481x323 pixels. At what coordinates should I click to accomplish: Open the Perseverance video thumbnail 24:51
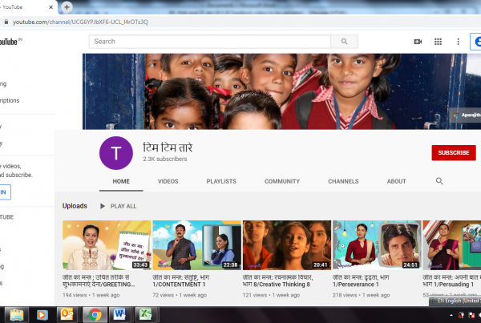pos(377,245)
